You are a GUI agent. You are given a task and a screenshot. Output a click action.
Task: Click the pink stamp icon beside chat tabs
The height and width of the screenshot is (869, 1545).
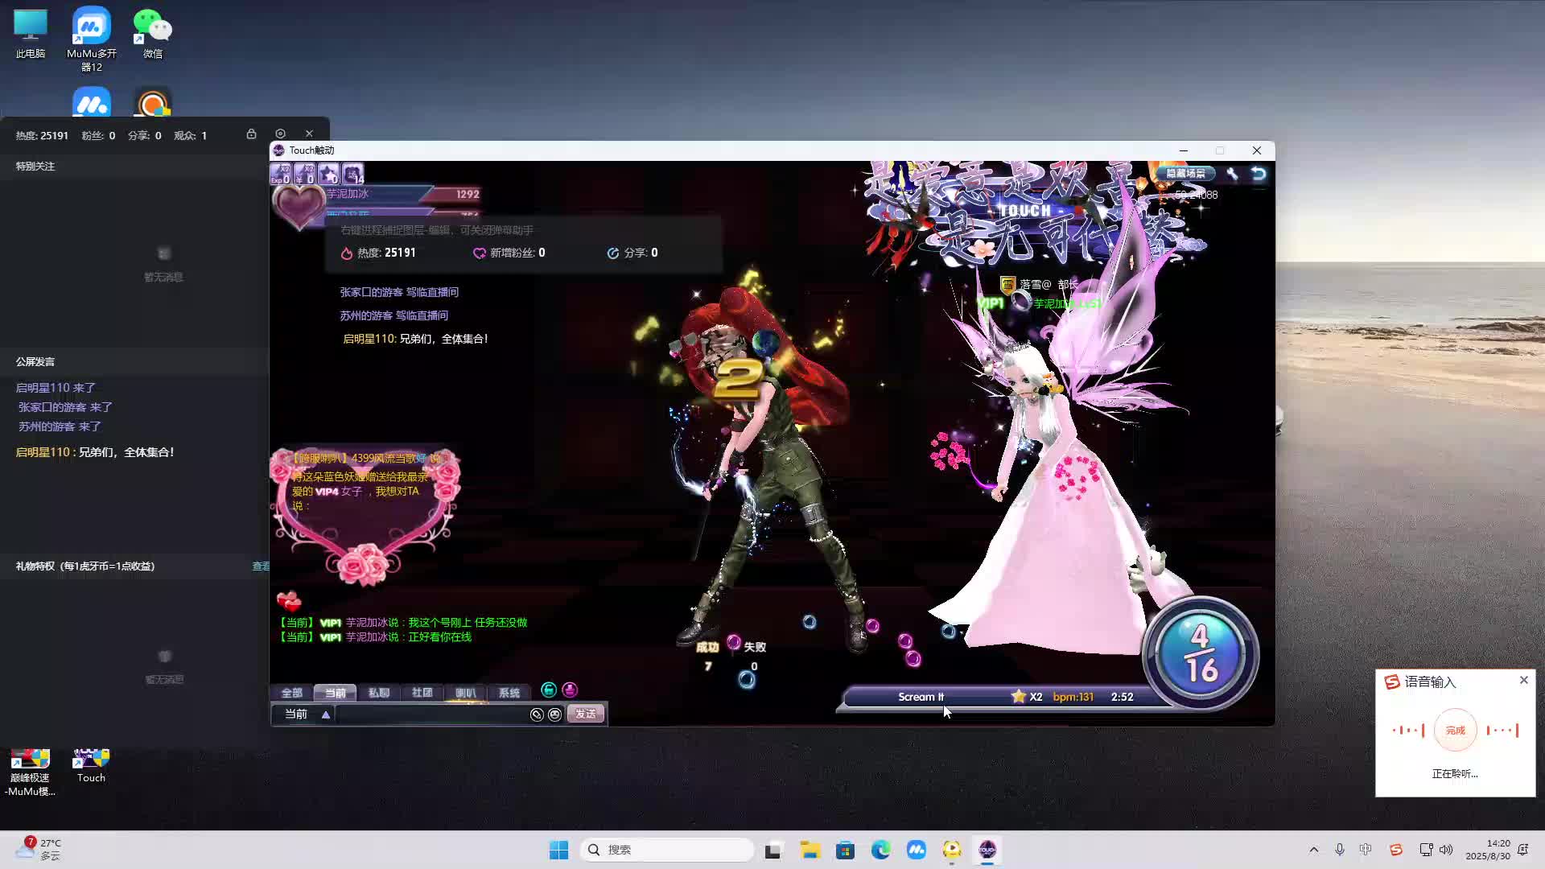pyautogui.click(x=570, y=690)
